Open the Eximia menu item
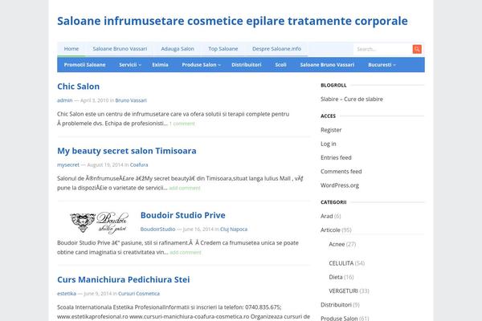This screenshot has height=321, width=482. [160, 65]
